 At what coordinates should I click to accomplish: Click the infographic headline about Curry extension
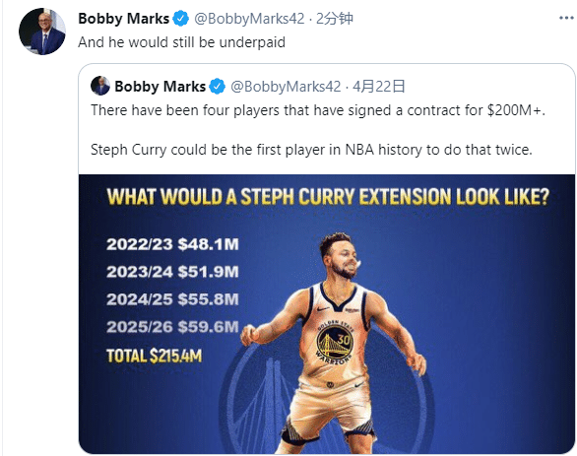click(x=328, y=197)
